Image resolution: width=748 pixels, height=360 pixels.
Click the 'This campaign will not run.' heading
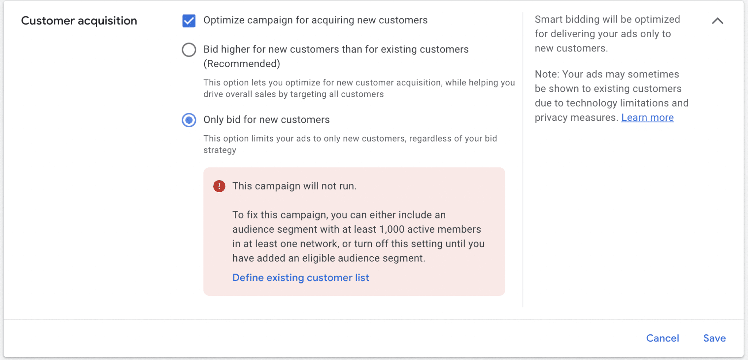pos(294,186)
